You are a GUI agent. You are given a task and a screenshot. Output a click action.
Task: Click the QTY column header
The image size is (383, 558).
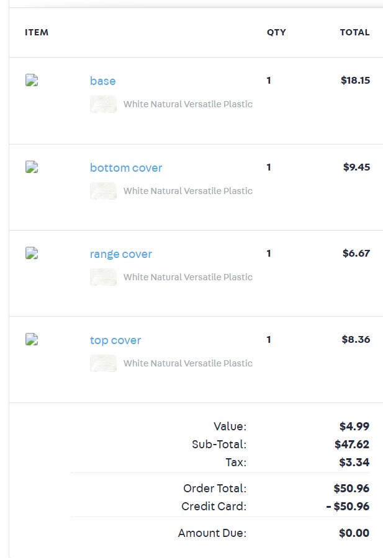click(276, 32)
